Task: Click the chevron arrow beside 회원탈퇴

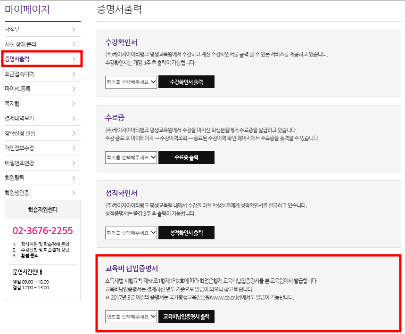Action: pyautogui.click(x=74, y=178)
